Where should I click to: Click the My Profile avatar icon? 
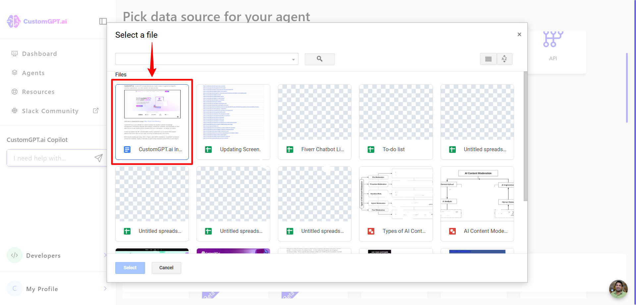click(15, 288)
